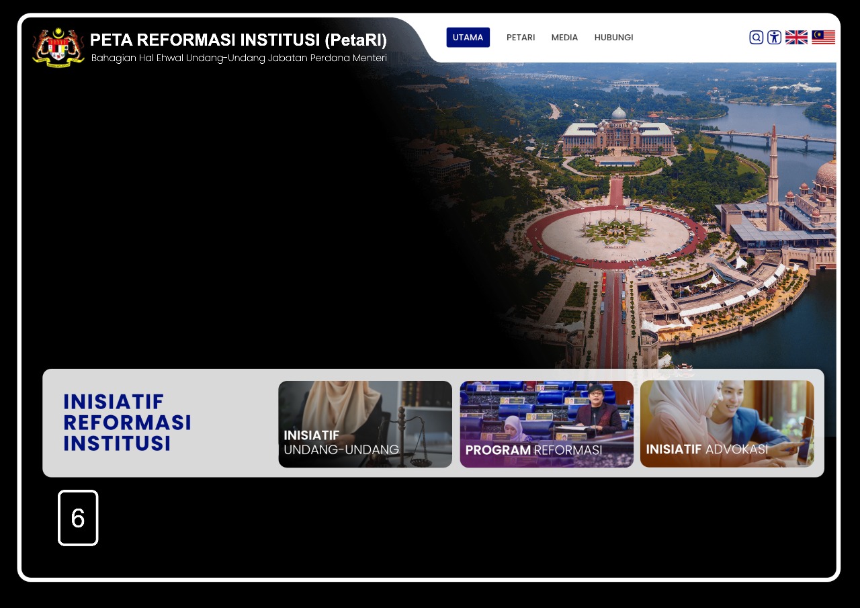The height and width of the screenshot is (608, 860).
Task: Open the PETARI menu
Action: pos(521,38)
